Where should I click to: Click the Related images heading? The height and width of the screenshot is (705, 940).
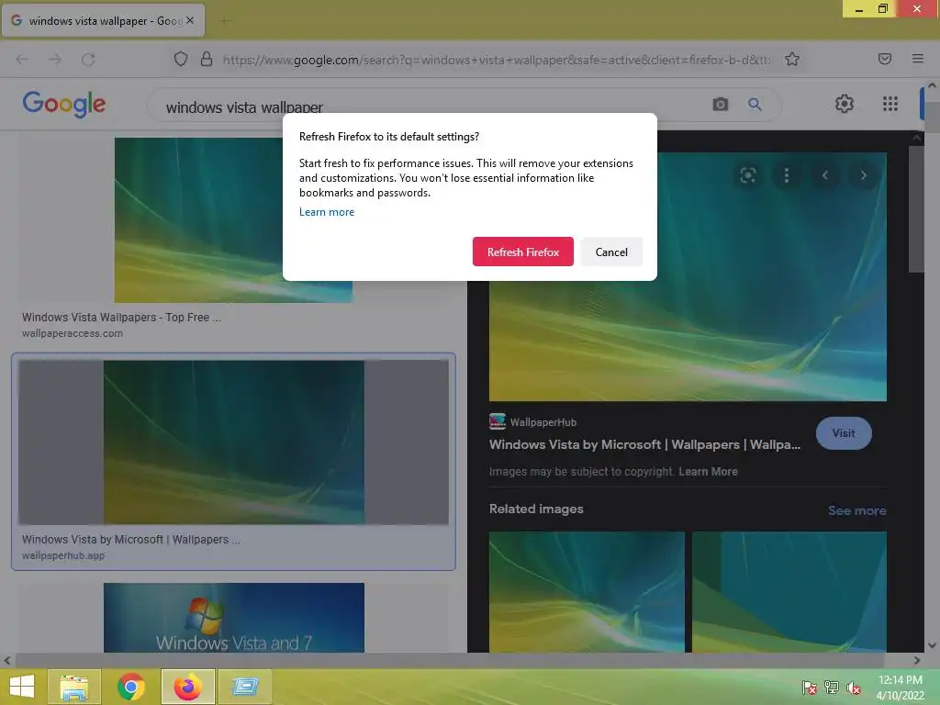pyautogui.click(x=536, y=509)
